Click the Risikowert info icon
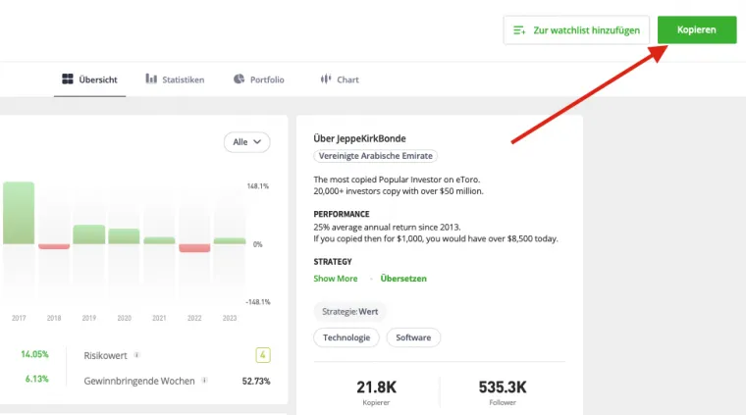 136,355
